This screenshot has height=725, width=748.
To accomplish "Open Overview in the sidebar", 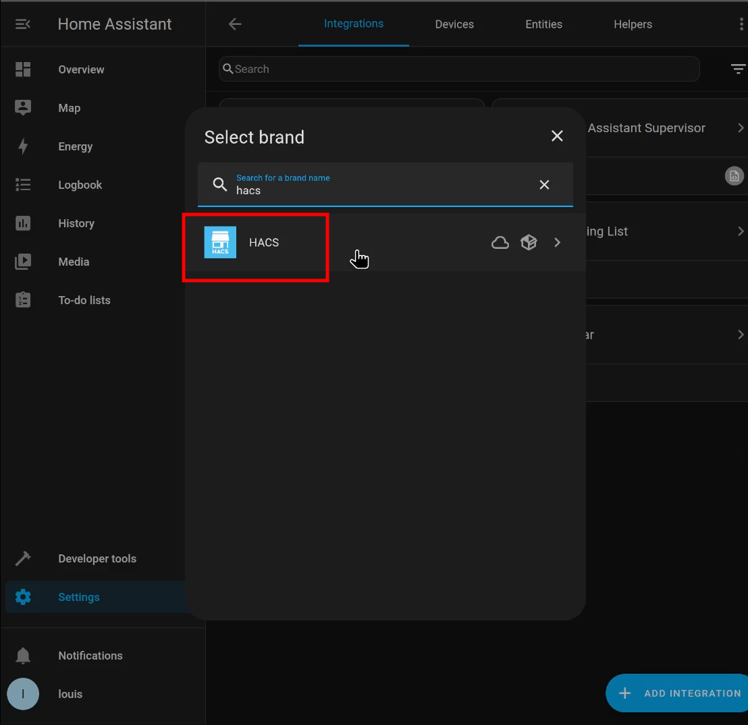I will 103,69.
